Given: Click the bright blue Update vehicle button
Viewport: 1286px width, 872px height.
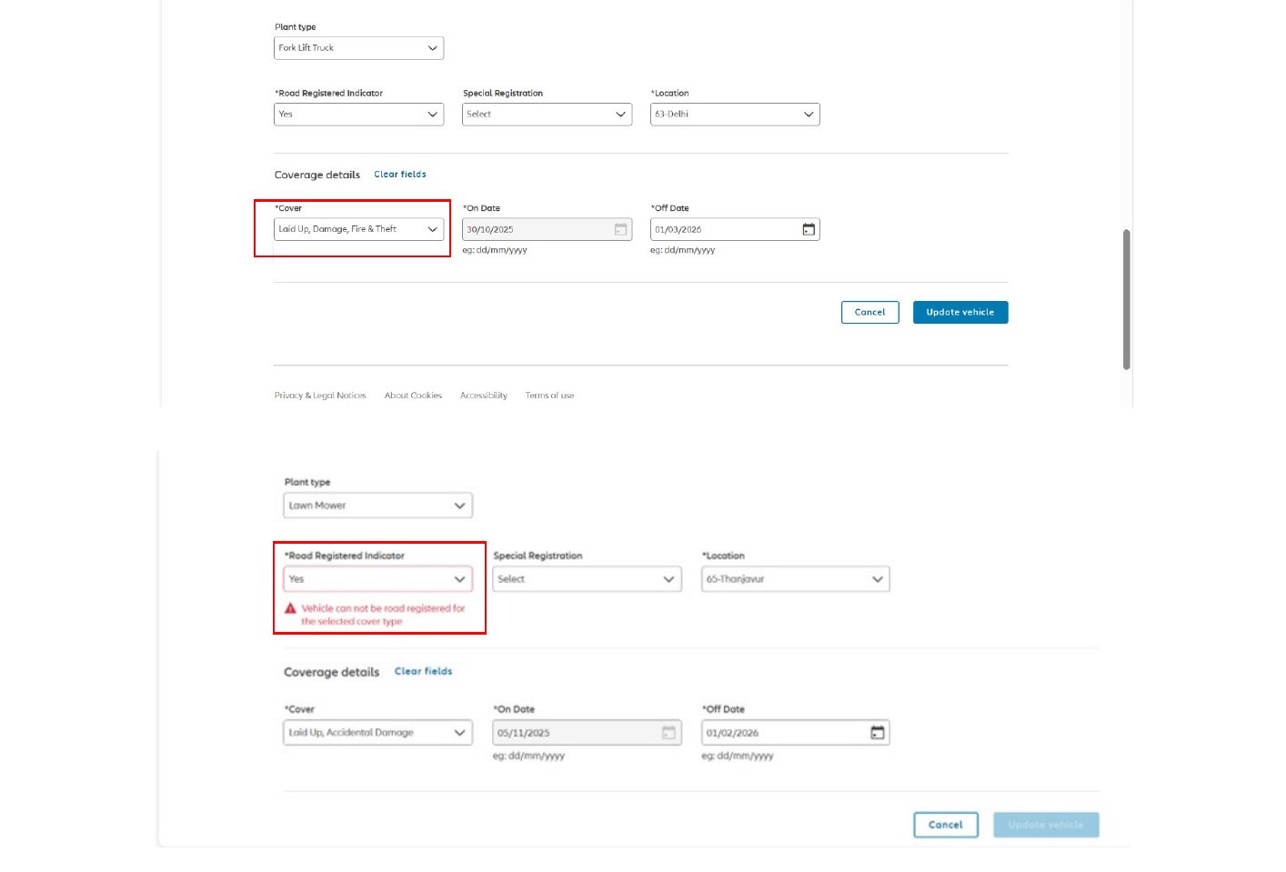Looking at the screenshot, I should (x=960, y=313).
